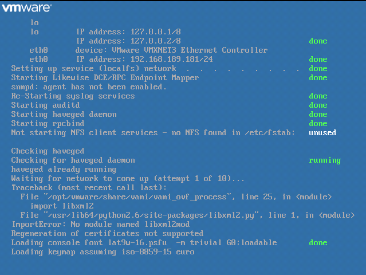Click green 'done' beside Loading console font
The image size is (366, 275).
(318, 243)
